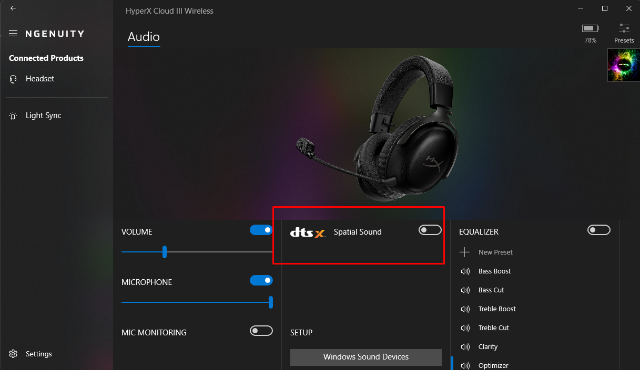Image resolution: width=640 pixels, height=370 pixels.
Task: Select the Treble Boost preset
Action: (x=497, y=309)
